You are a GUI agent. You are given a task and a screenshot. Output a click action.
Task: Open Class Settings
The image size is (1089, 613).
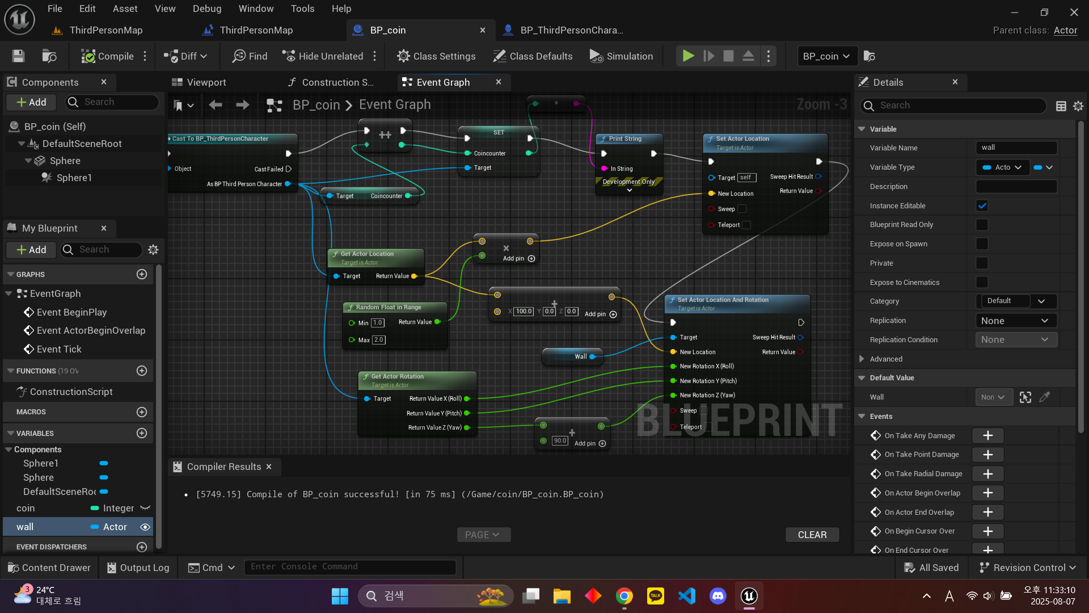click(x=436, y=56)
